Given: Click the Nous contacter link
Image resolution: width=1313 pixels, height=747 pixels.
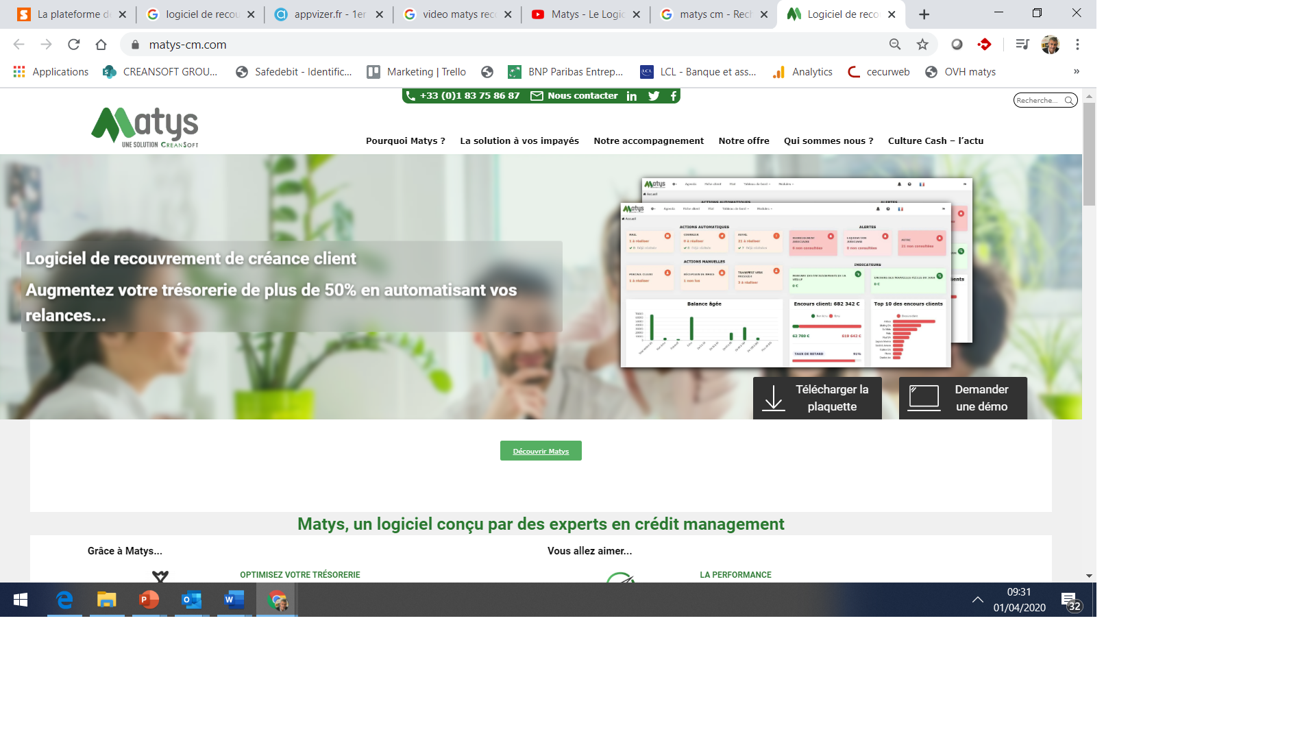Looking at the screenshot, I should pos(574,96).
